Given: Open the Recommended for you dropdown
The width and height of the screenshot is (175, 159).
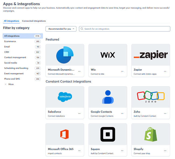Looking at the screenshot, I should click(x=61, y=29).
